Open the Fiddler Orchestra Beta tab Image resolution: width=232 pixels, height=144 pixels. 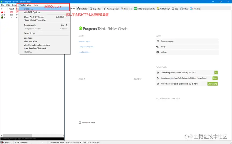(144, 9)
